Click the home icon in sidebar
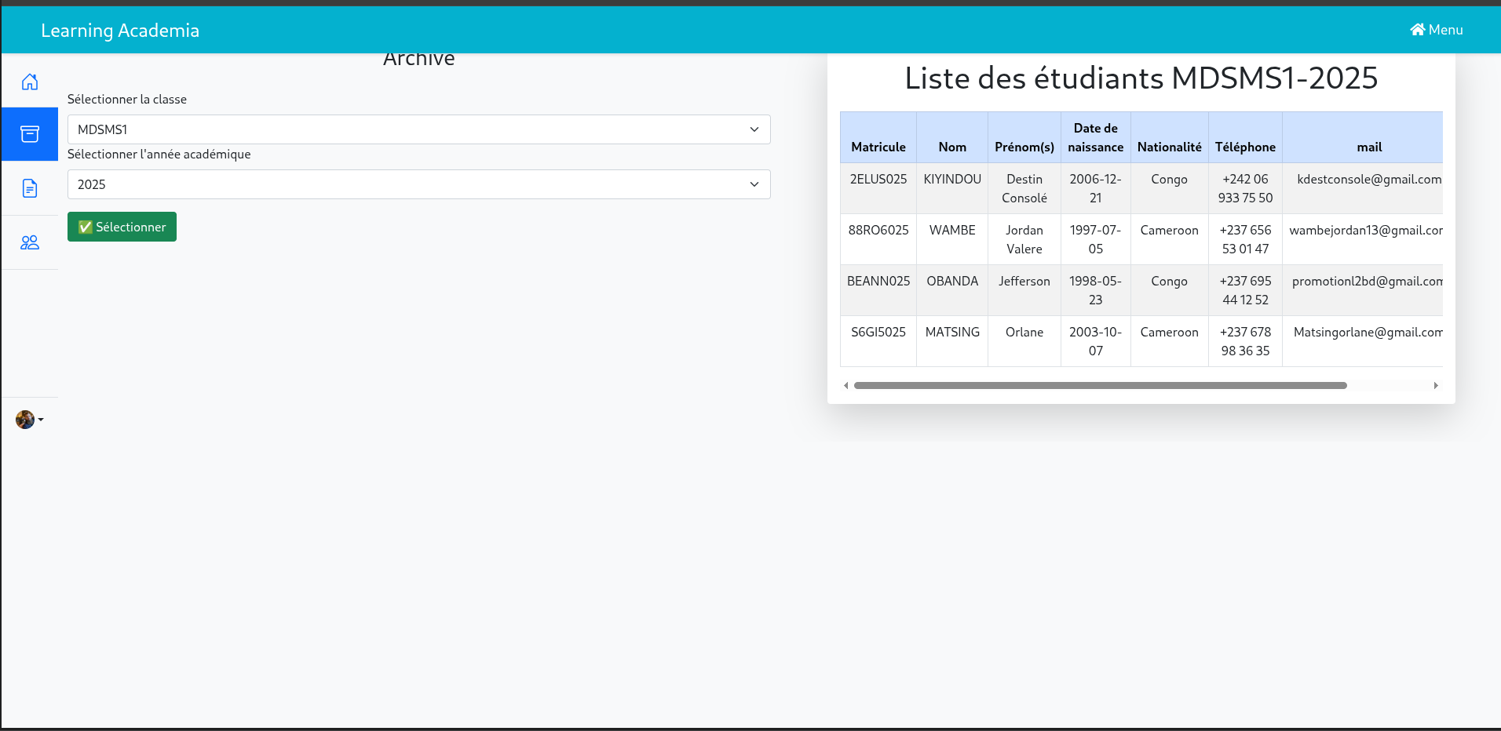This screenshot has width=1501, height=731. click(x=30, y=82)
